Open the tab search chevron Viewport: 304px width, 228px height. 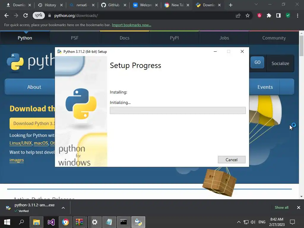256,4
